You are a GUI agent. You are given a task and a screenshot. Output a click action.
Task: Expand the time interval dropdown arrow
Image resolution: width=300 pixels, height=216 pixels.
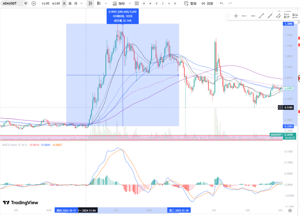tap(81, 4)
